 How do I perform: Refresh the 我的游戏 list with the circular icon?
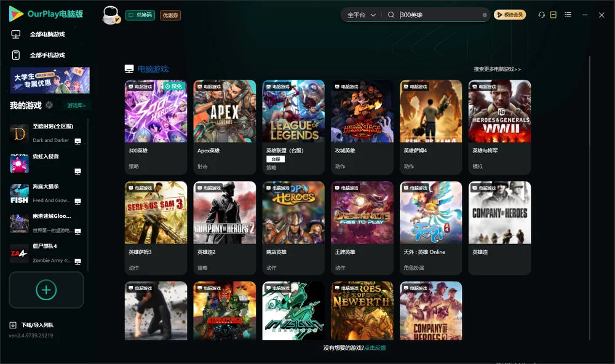click(49, 105)
